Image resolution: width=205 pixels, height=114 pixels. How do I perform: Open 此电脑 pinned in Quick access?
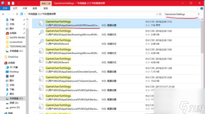click(x=13, y=33)
